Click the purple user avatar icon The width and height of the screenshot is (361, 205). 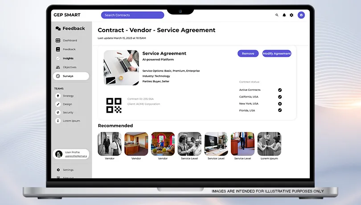coord(301,15)
